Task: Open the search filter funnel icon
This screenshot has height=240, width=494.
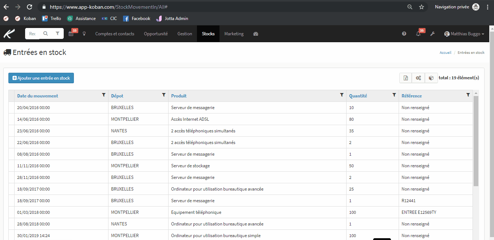Action: pos(58,33)
